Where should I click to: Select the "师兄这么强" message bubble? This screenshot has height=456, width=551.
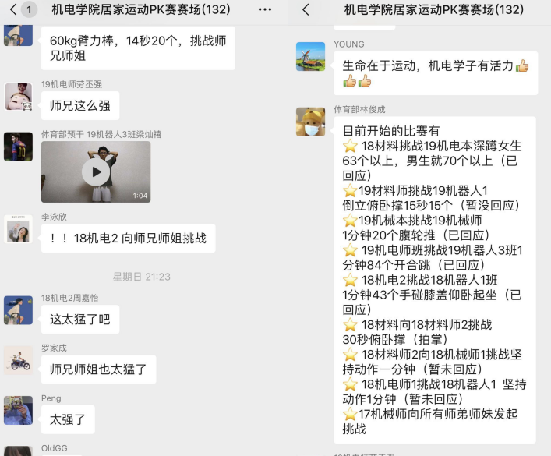80,105
